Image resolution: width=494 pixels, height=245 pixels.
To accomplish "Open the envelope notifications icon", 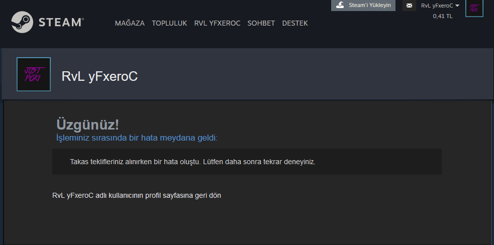I will tap(409, 6).
